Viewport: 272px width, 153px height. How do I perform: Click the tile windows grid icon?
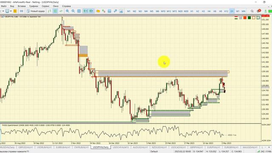(79, 11)
